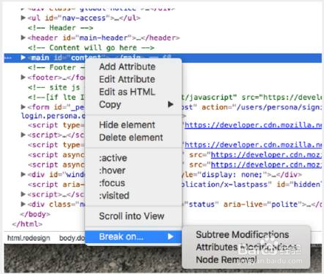
Task: Expand the ul nav-access node
Action: 23,18
